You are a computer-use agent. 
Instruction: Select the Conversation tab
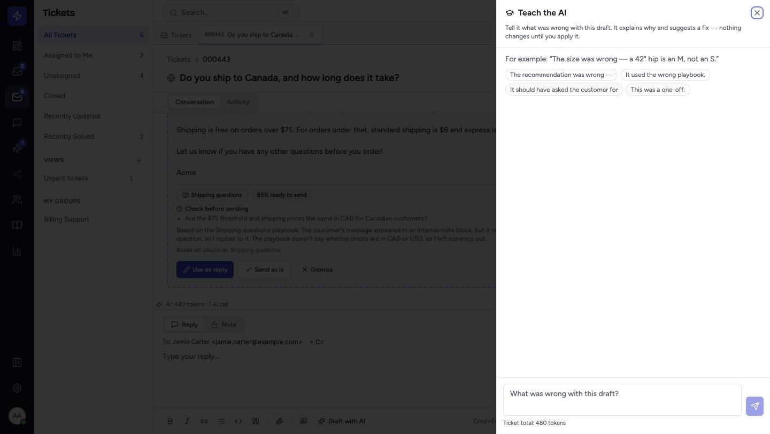pyautogui.click(x=194, y=102)
